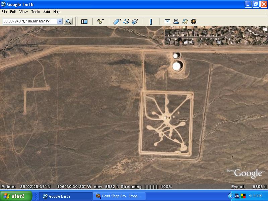This screenshot has width=268, height=201.
Task: Click the ZoneAlarm tray icon
Action: tap(237, 196)
